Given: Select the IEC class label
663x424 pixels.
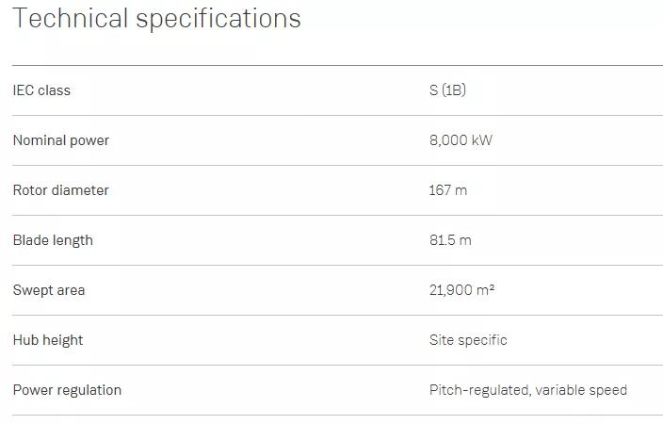Looking at the screenshot, I should tap(41, 90).
